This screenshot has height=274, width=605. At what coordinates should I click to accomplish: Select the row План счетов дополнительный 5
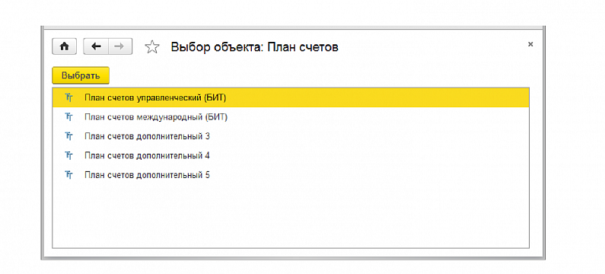click(x=291, y=175)
